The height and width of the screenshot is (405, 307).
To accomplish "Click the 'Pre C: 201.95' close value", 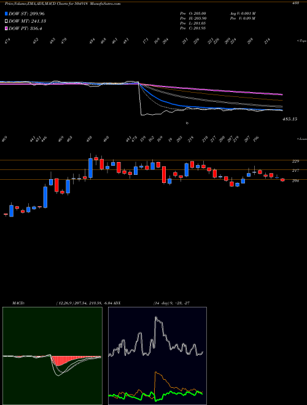I will pos(193,28).
